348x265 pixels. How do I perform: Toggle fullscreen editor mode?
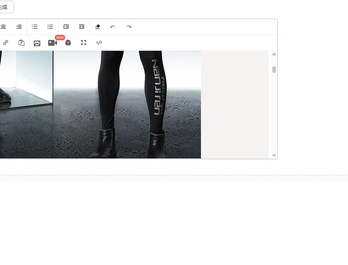pyautogui.click(x=84, y=43)
